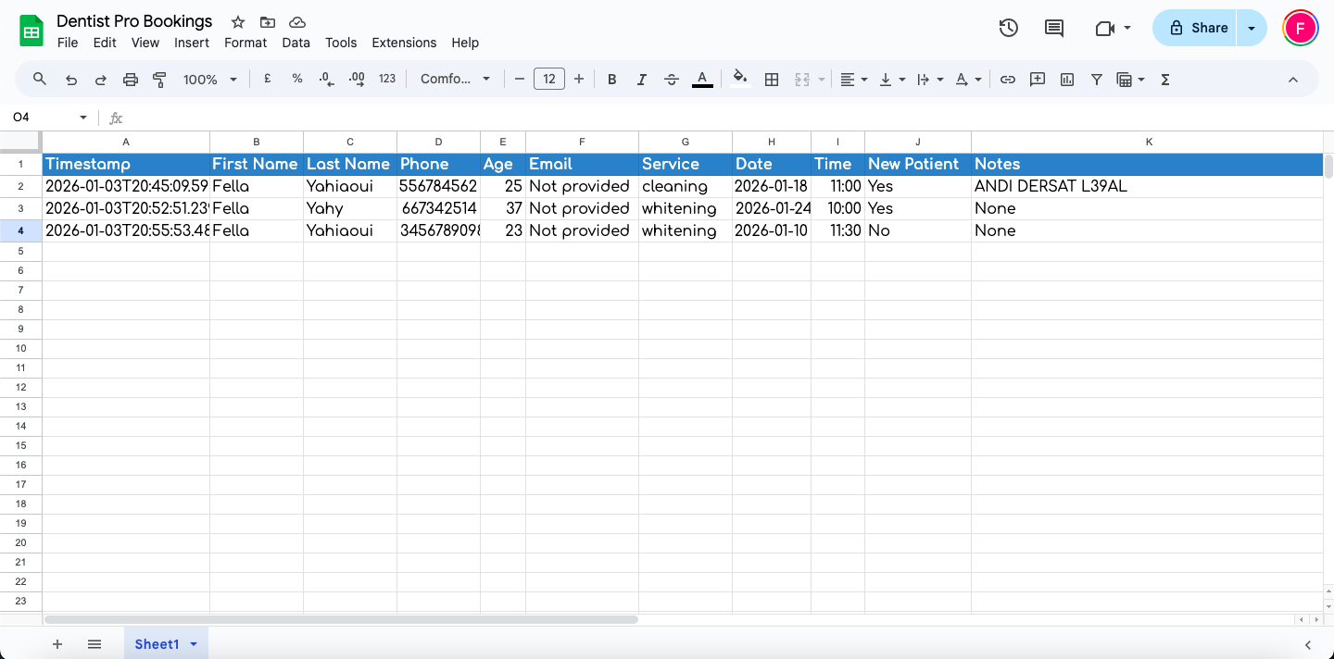Image resolution: width=1334 pixels, height=659 pixels.
Task: Open the Sheet1 tab menu arrow
Action: coord(194,643)
